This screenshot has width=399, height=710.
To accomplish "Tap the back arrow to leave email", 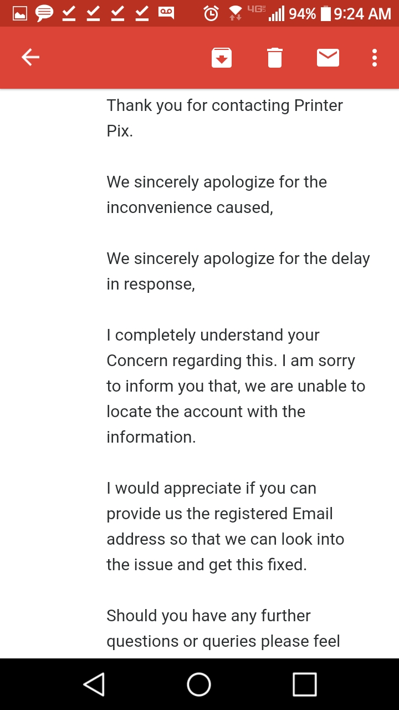I will (30, 57).
